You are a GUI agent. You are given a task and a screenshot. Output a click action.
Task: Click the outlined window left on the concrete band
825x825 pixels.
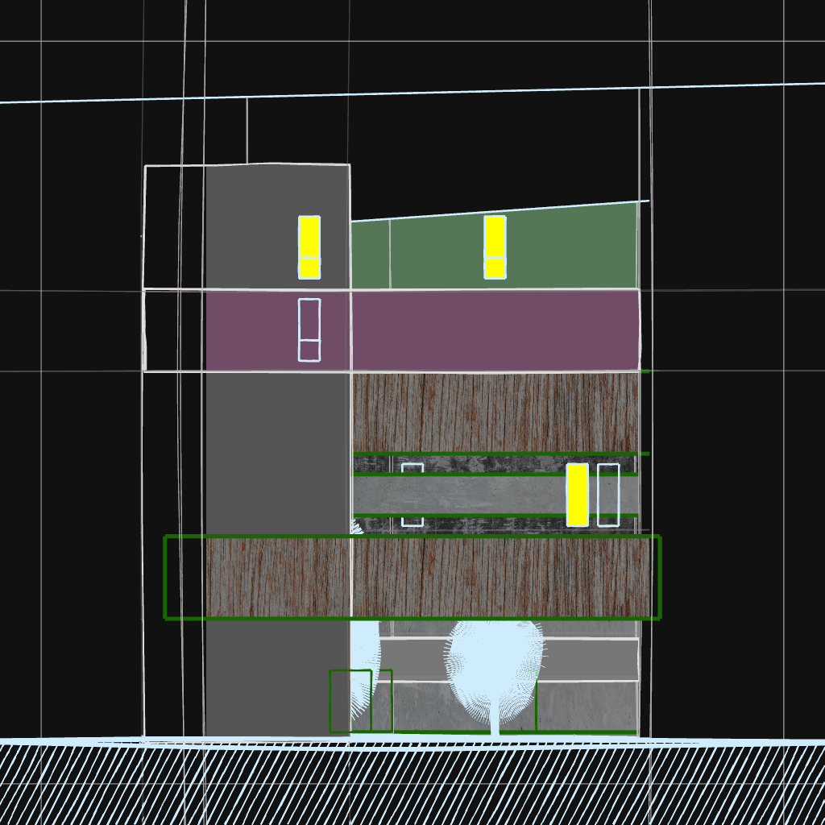[412, 495]
